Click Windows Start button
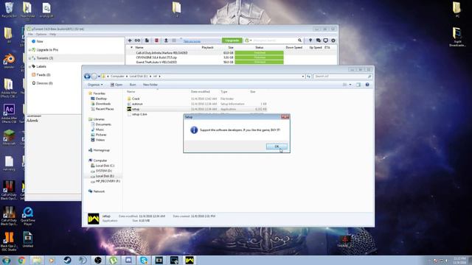Viewport: 472px width, 265px height. pyautogui.click(x=7, y=260)
